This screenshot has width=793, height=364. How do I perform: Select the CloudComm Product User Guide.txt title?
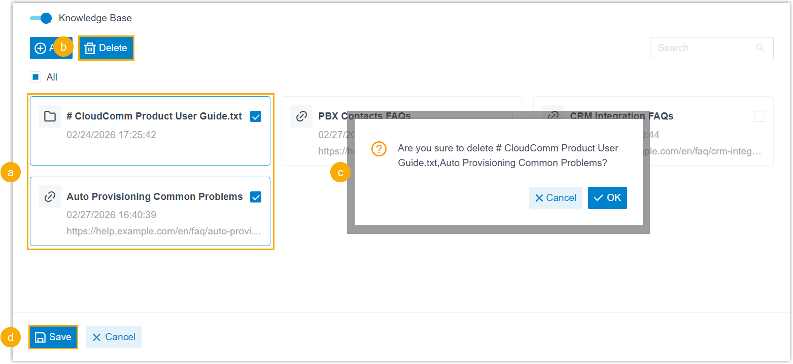click(x=154, y=116)
